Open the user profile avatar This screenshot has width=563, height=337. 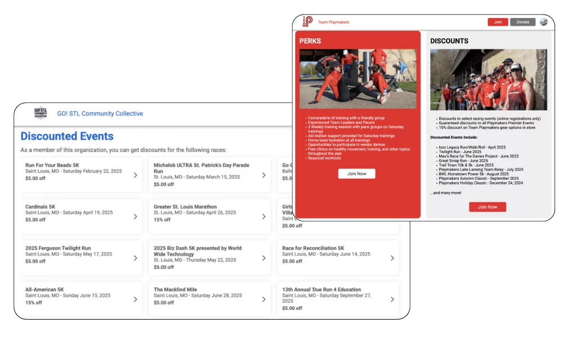pyautogui.click(x=544, y=22)
